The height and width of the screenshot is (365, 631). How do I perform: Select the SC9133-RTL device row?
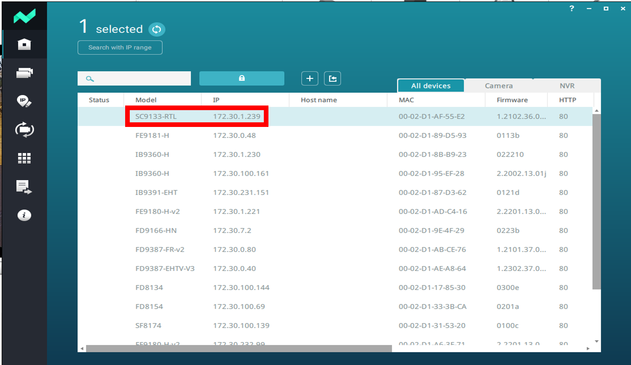point(335,116)
